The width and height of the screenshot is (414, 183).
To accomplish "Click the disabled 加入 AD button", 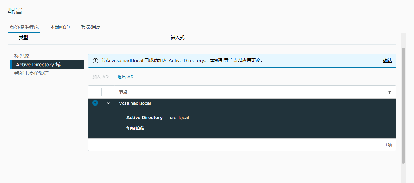I will pyautogui.click(x=100, y=77).
